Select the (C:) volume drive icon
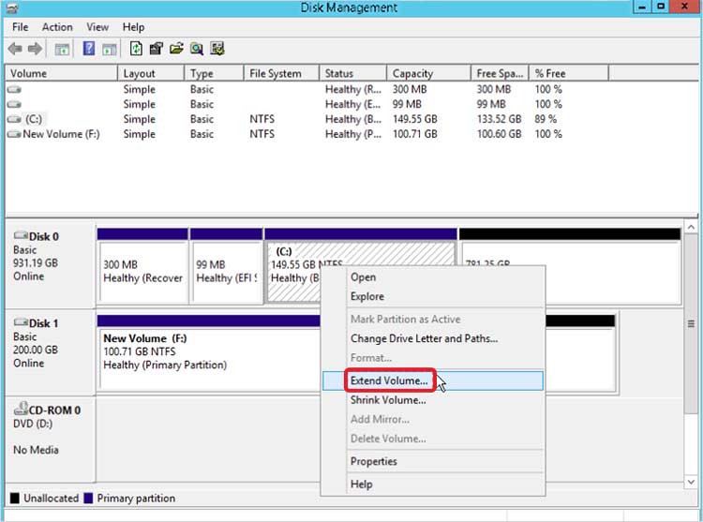 pyautogui.click(x=14, y=119)
